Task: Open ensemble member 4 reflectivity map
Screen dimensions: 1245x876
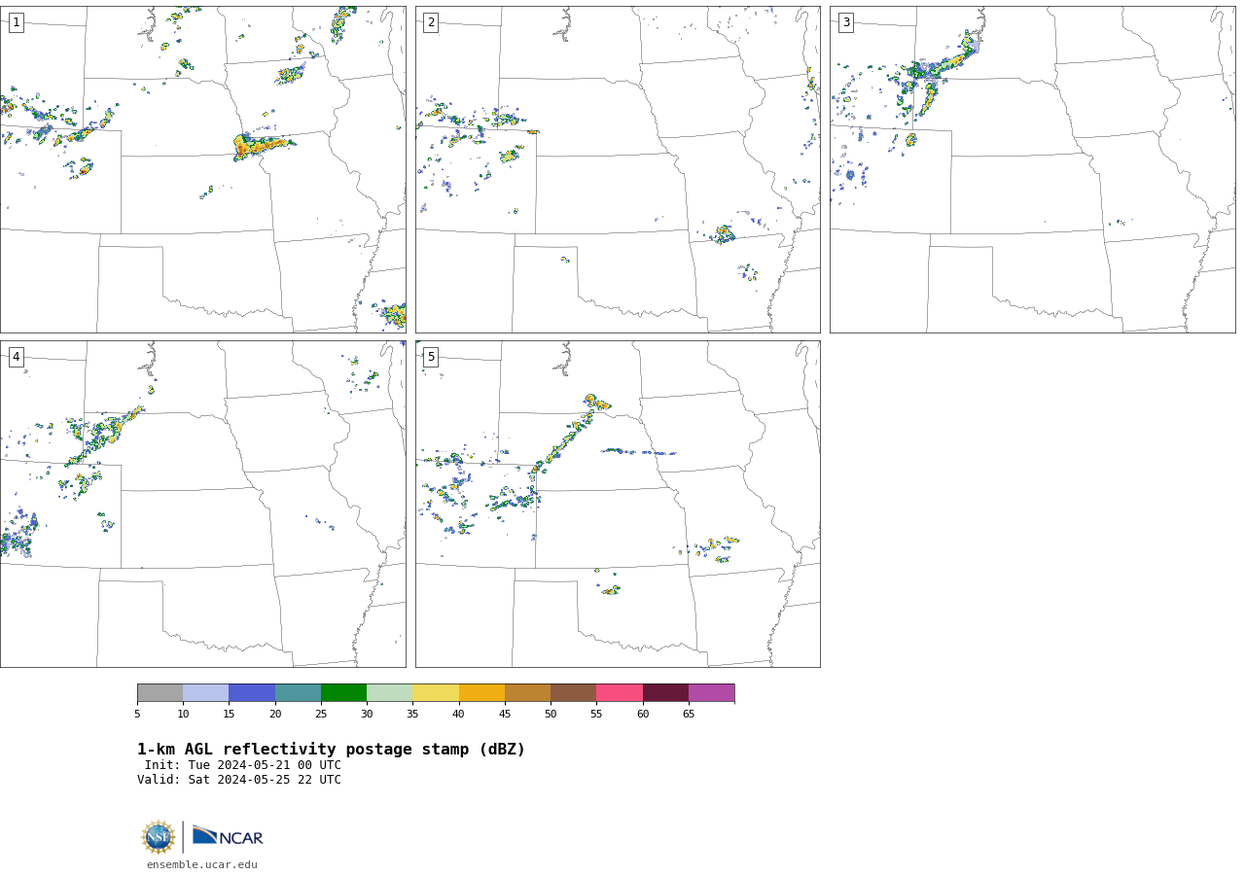Action: click(x=202, y=504)
